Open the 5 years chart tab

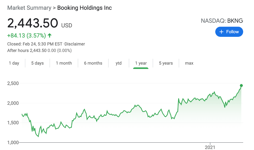[166, 63]
